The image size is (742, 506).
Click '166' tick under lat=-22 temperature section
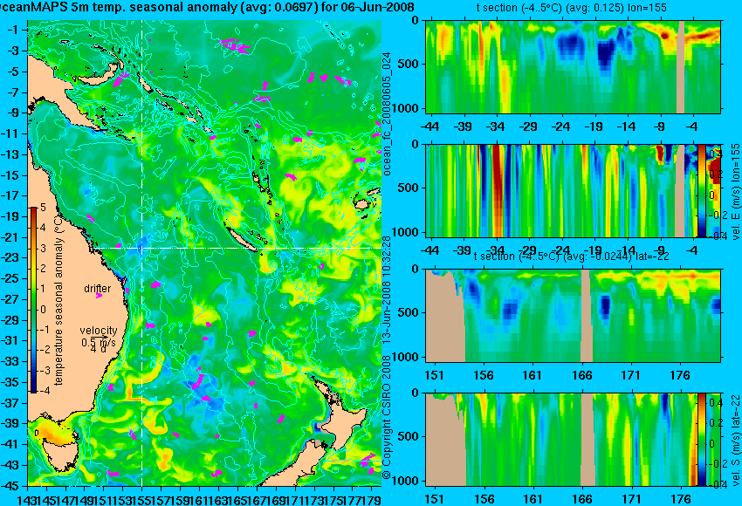pyautogui.click(x=581, y=375)
